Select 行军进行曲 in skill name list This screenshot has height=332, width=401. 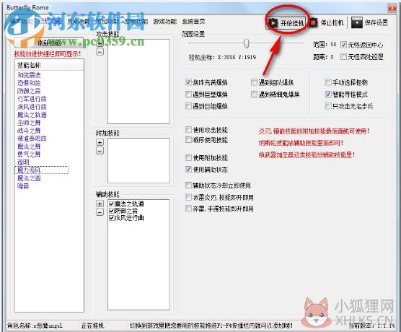pos(32,99)
